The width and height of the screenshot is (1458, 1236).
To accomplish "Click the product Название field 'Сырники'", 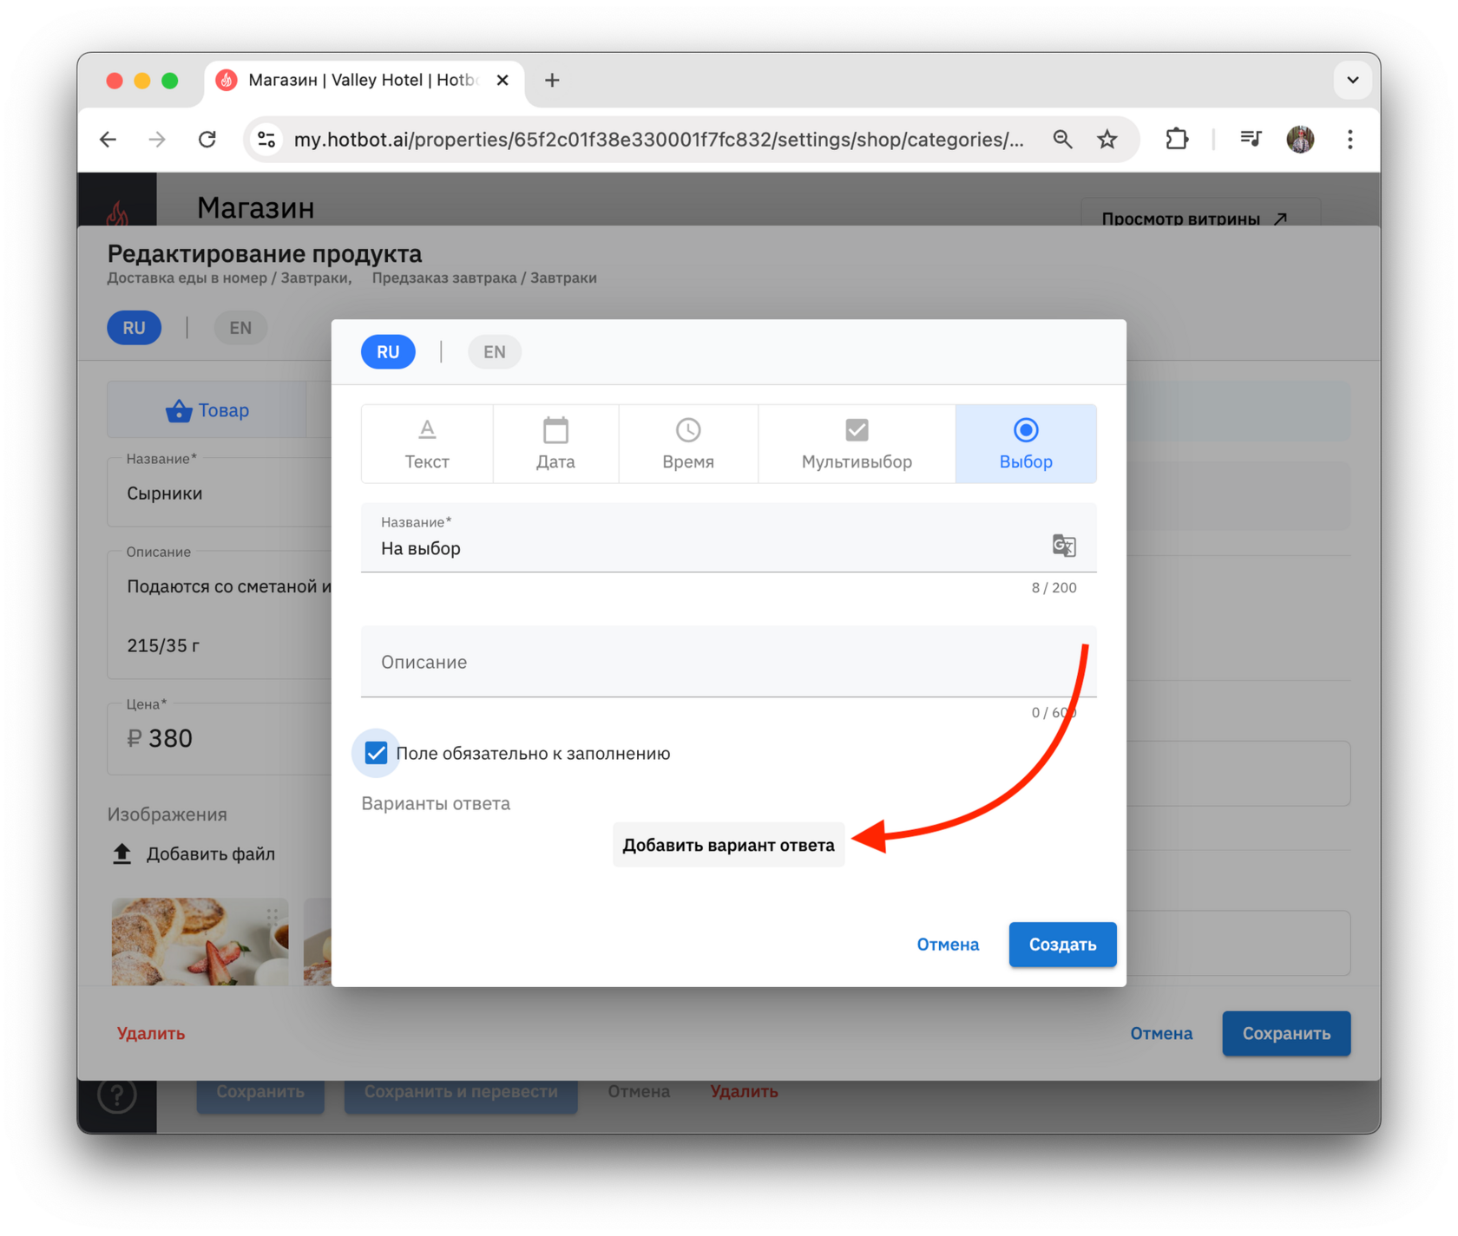I will pyautogui.click(x=220, y=493).
